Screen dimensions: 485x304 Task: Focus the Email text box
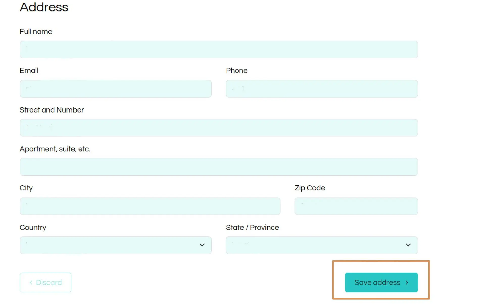[116, 89]
